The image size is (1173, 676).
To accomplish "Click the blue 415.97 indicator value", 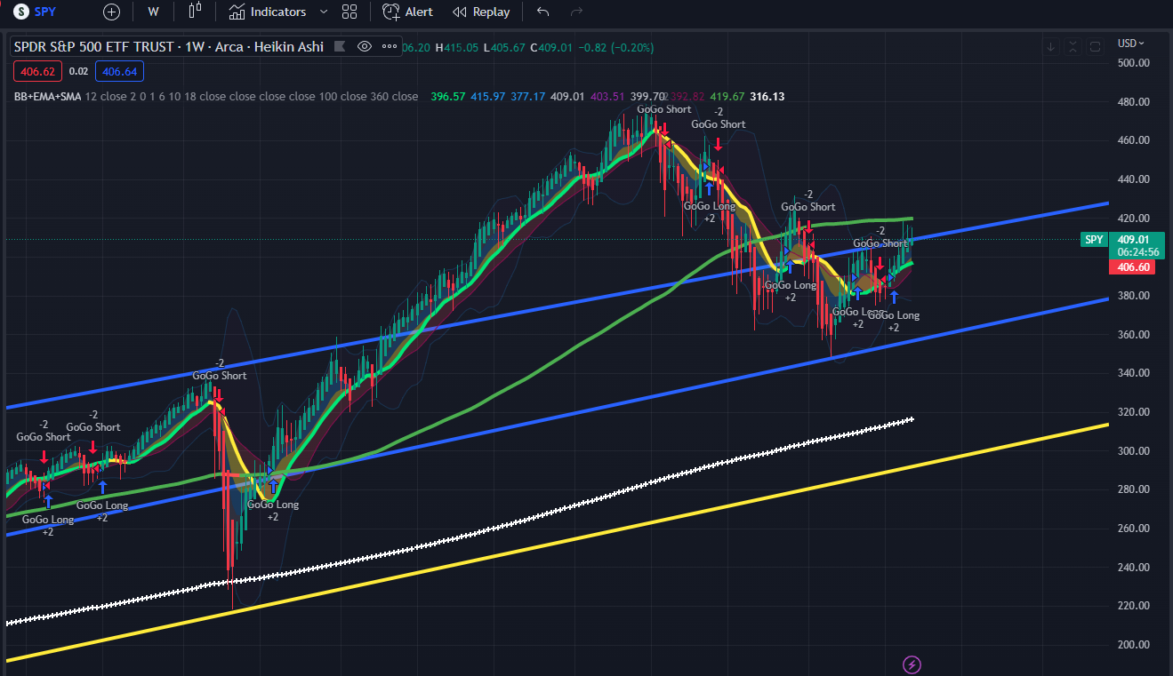I will pyautogui.click(x=488, y=96).
